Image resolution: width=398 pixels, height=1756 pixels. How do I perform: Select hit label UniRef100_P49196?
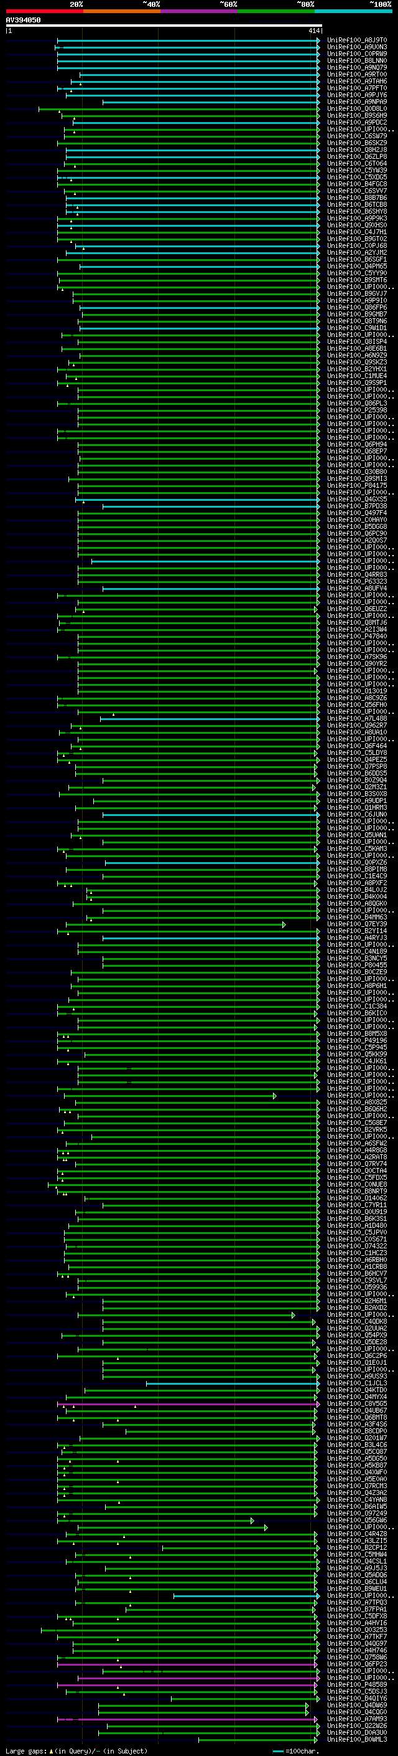tap(357, 1041)
